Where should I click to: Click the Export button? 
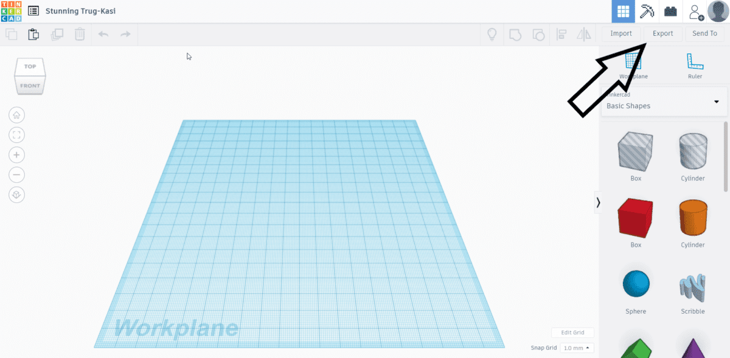coord(662,33)
